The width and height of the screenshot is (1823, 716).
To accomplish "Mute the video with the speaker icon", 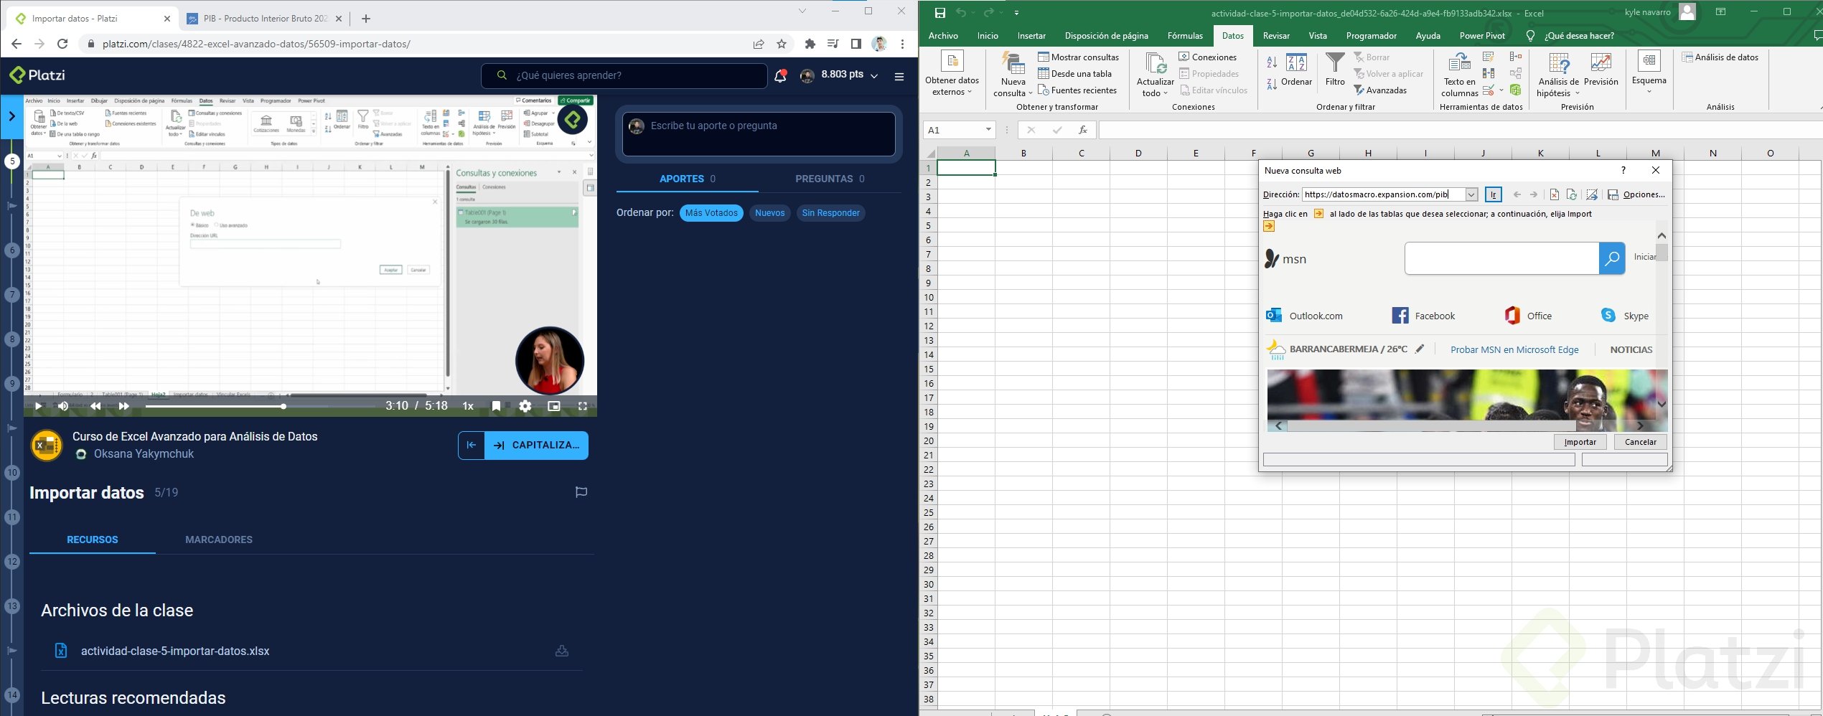I will pyautogui.click(x=63, y=406).
